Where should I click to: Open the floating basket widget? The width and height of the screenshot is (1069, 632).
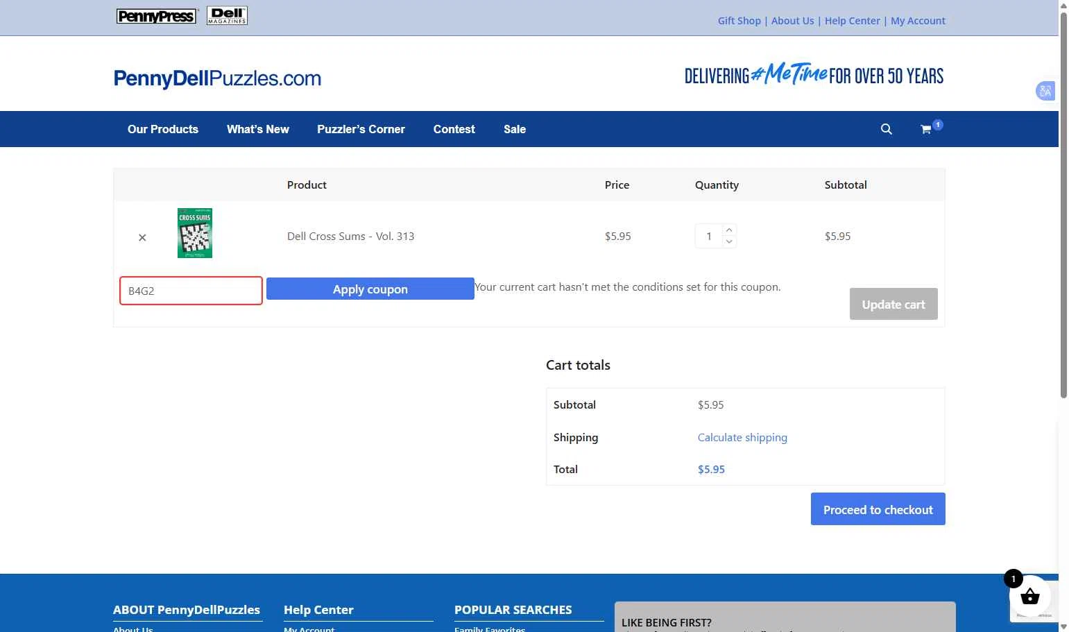click(1030, 596)
